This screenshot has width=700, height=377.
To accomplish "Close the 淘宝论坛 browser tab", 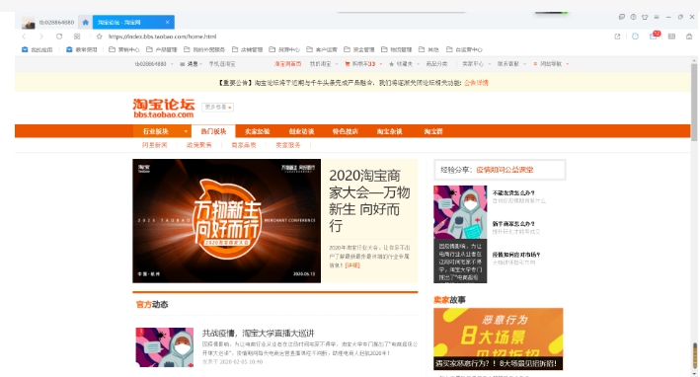I will pyautogui.click(x=168, y=22).
